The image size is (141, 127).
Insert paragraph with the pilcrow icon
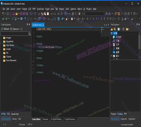[25, 19]
